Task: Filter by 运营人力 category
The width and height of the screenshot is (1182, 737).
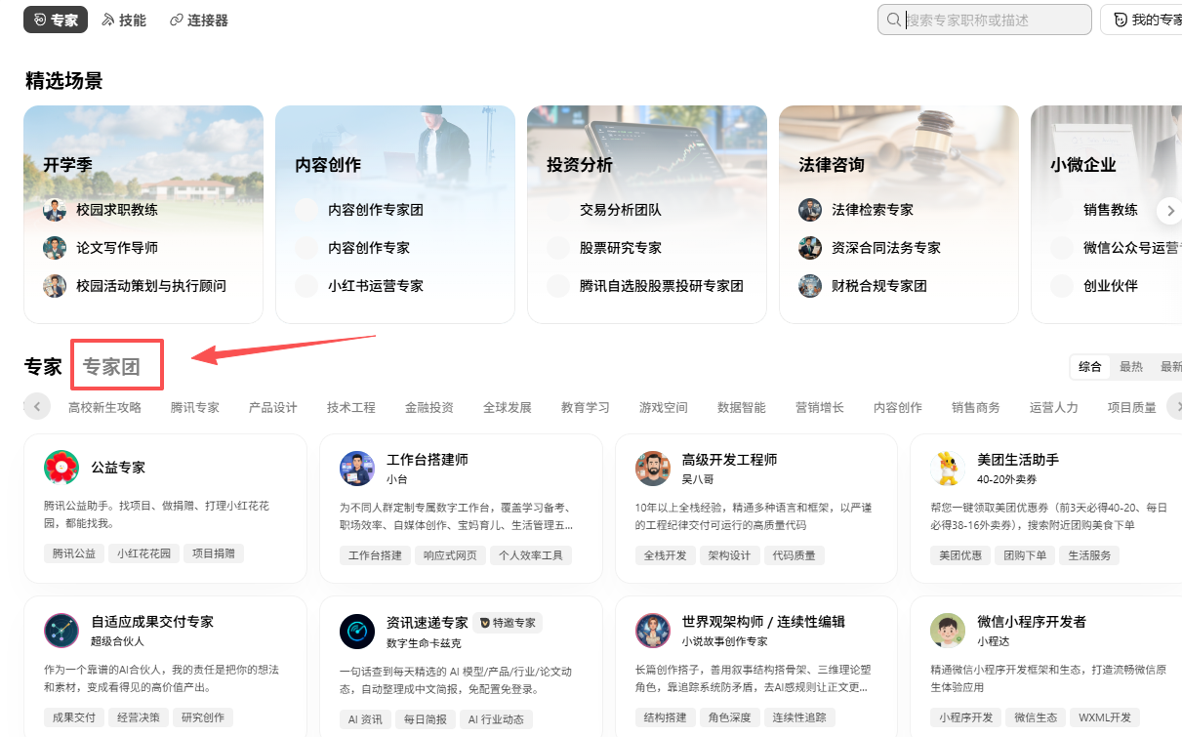Action: [x=1054, y=407]
